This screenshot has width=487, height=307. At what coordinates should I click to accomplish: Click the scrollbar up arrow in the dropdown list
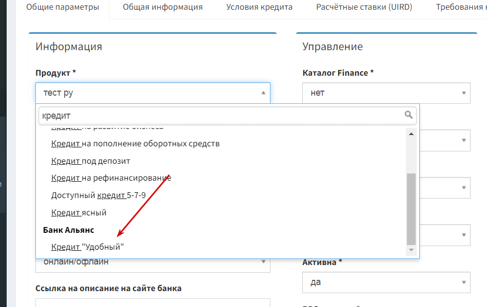411,134
